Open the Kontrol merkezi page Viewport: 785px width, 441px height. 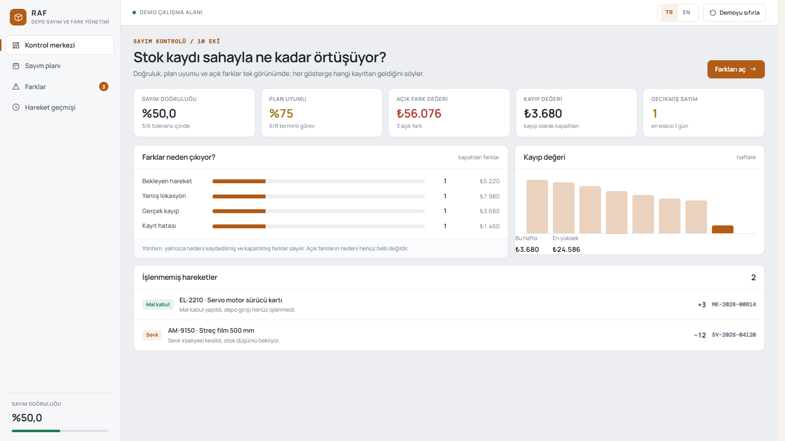(60, 45)
